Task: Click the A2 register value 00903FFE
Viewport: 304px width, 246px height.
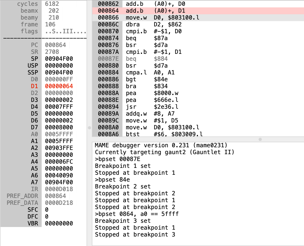Action: tap(59, 148)
